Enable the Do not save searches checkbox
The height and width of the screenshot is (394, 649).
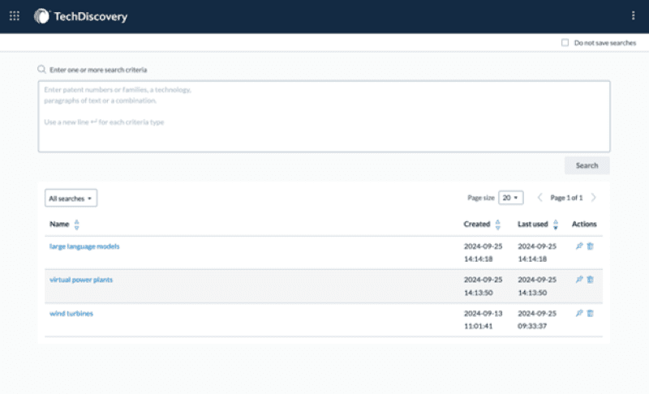tap(565, 42)
